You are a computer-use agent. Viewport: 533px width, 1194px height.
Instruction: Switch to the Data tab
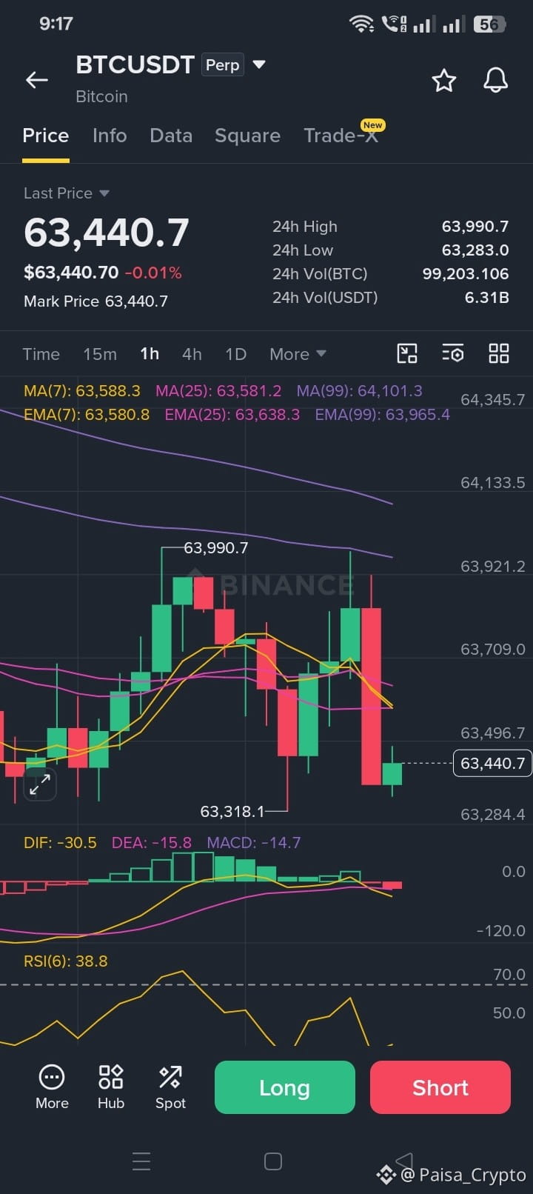171,136
